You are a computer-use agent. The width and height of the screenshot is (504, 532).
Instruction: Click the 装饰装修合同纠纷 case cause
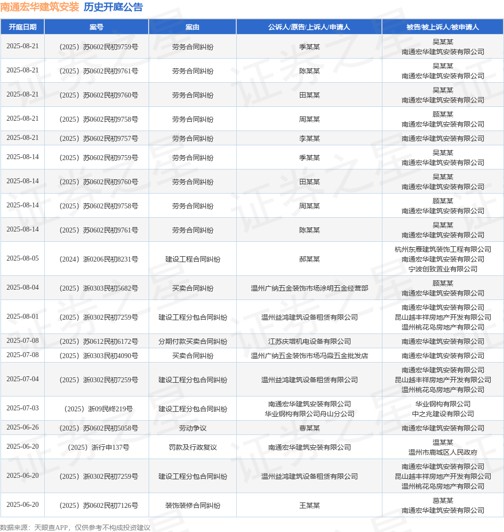click(192, 505)
